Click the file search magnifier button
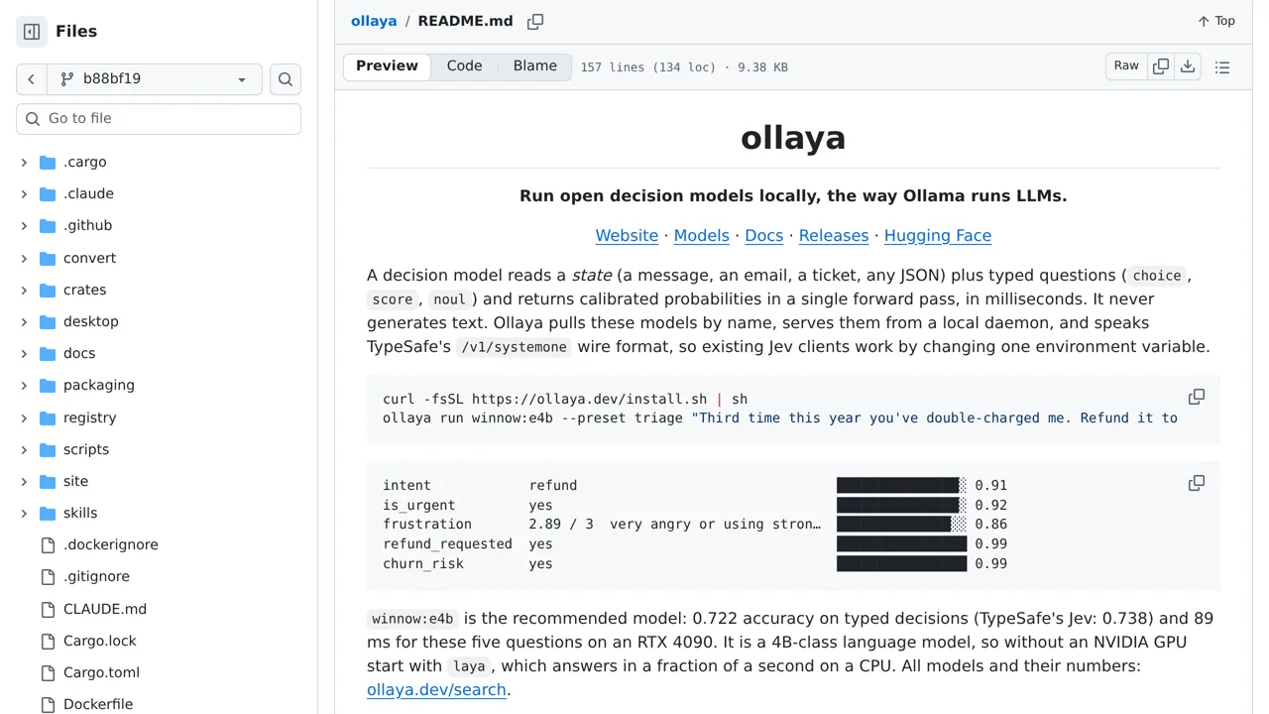This screenshot has height=714, width=1269. tap(286, 79)
